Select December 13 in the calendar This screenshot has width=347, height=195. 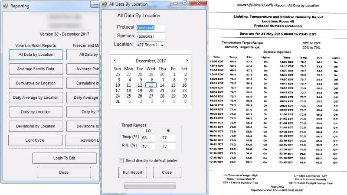(151, 85)
